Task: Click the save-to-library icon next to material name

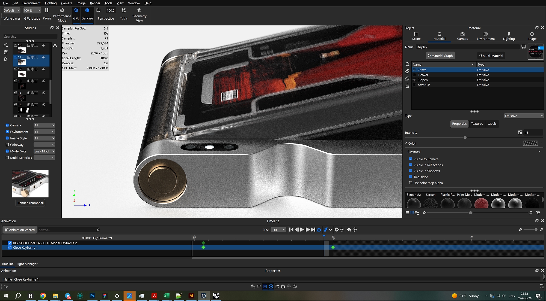Action: pos(523,47)
